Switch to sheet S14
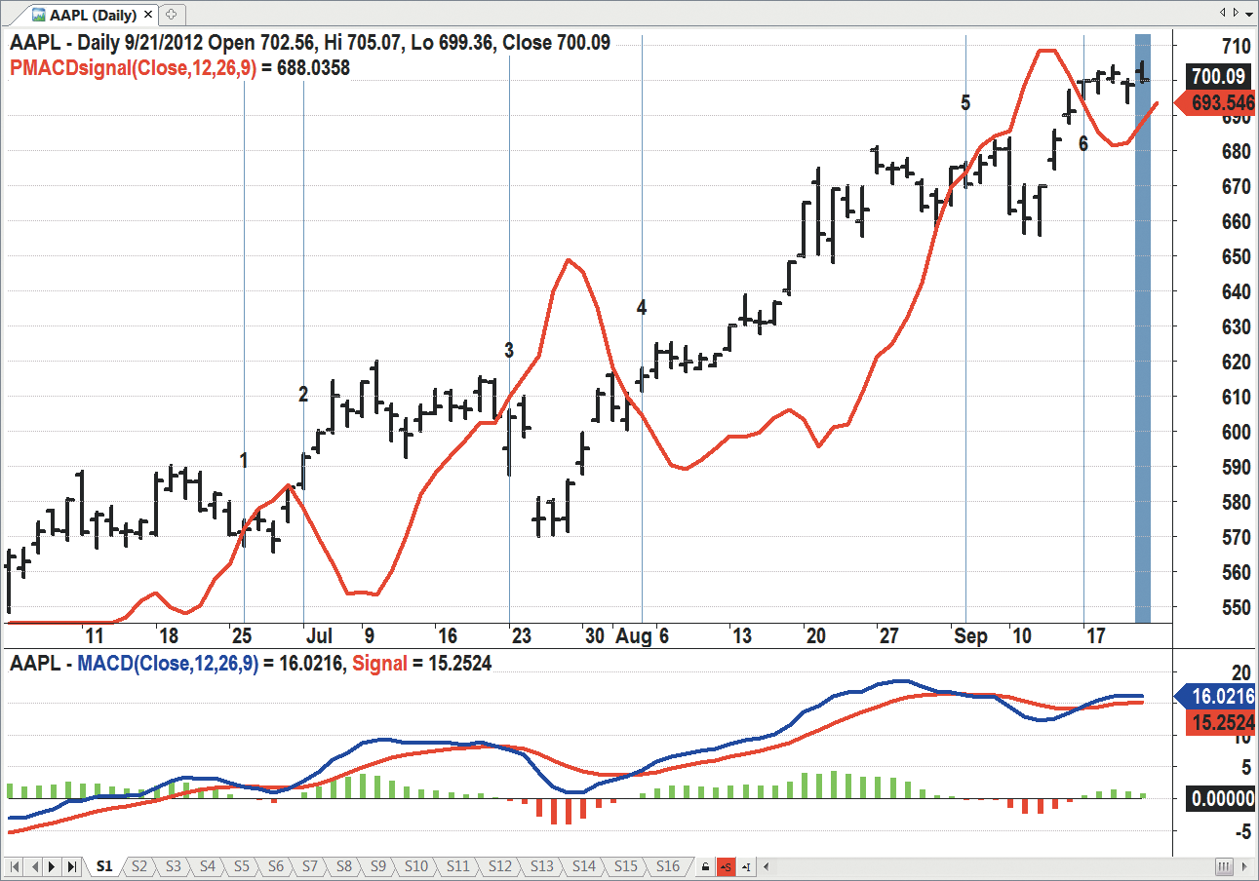 [584, 865]
